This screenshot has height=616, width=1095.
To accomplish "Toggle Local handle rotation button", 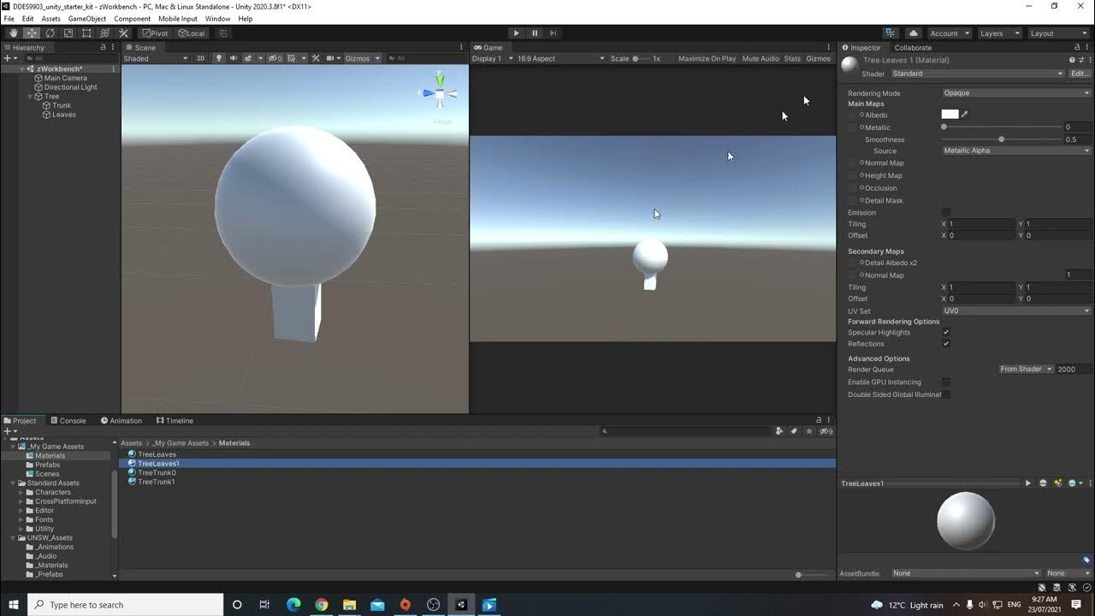I will coord(192,33).
